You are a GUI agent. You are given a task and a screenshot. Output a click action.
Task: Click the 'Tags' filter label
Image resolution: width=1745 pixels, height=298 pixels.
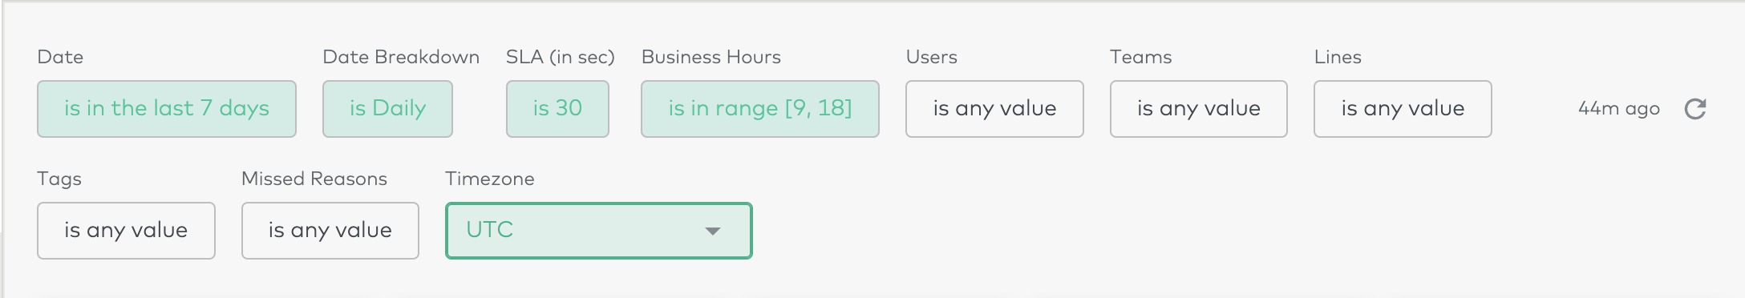coord(59,179)
